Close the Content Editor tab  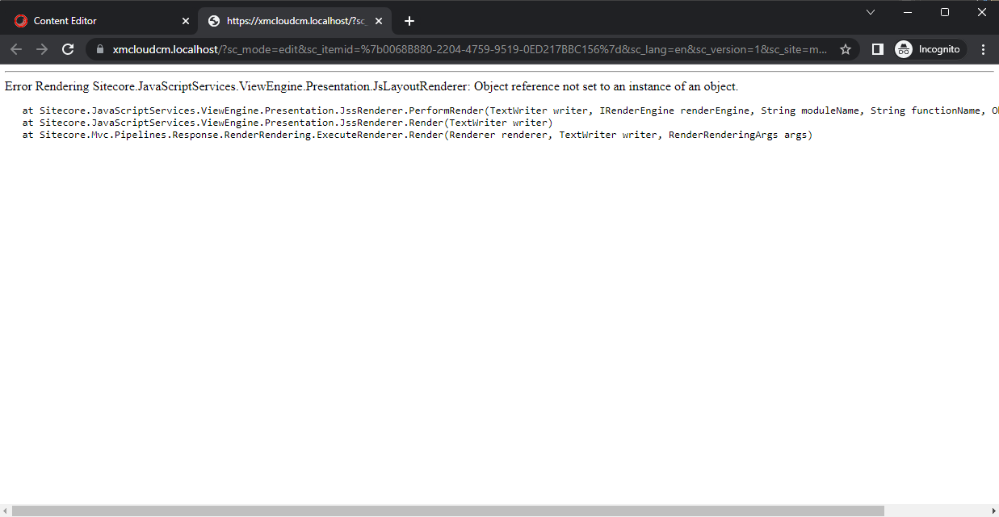click(x=185, y=20)
